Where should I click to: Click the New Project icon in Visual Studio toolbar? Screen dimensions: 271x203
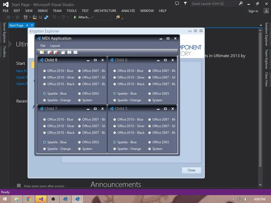(x=25, y=17)
